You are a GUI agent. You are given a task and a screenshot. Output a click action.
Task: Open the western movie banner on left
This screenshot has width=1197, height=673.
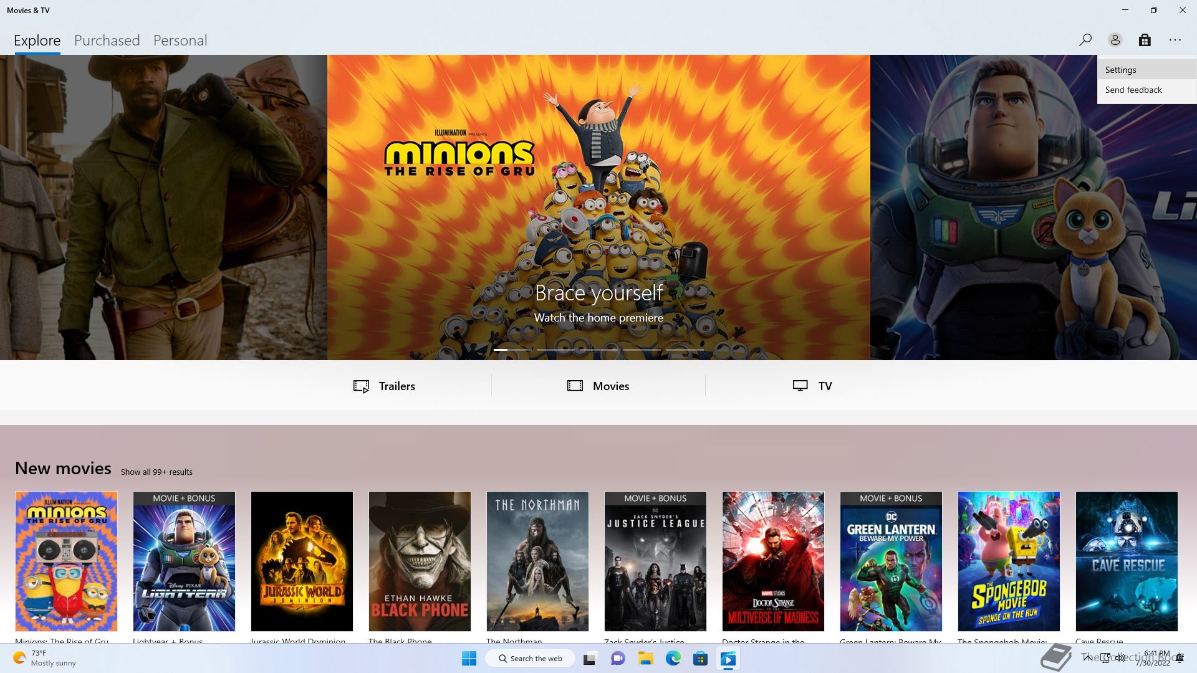163,207
